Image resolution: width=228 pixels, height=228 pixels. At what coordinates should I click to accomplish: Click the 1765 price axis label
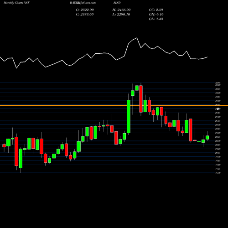click(218, 169)
